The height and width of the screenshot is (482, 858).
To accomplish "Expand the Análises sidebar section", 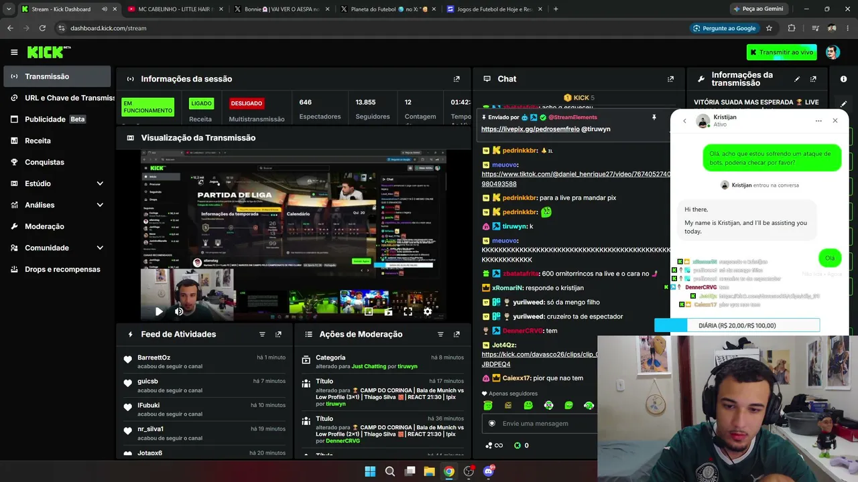I will (x=56, y=205).
